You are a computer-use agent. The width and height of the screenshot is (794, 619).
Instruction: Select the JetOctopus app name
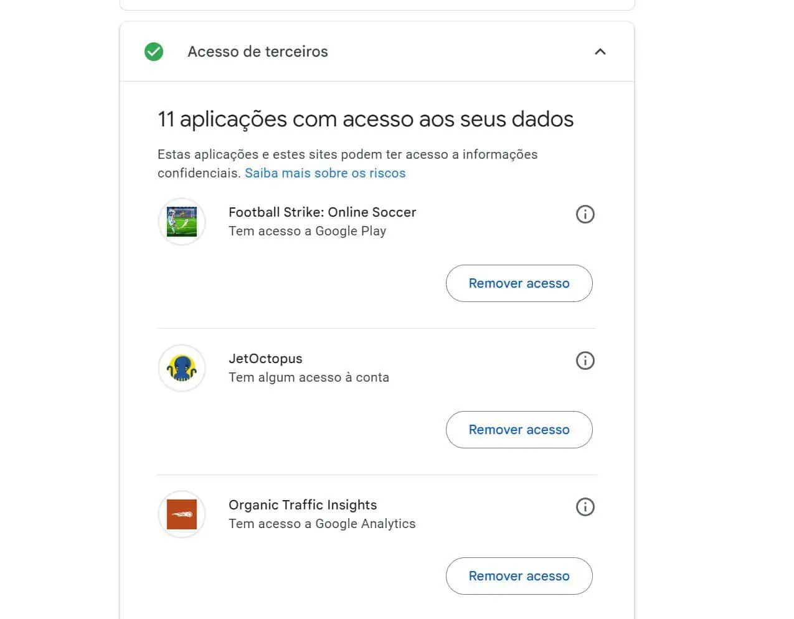coord(265,359)
